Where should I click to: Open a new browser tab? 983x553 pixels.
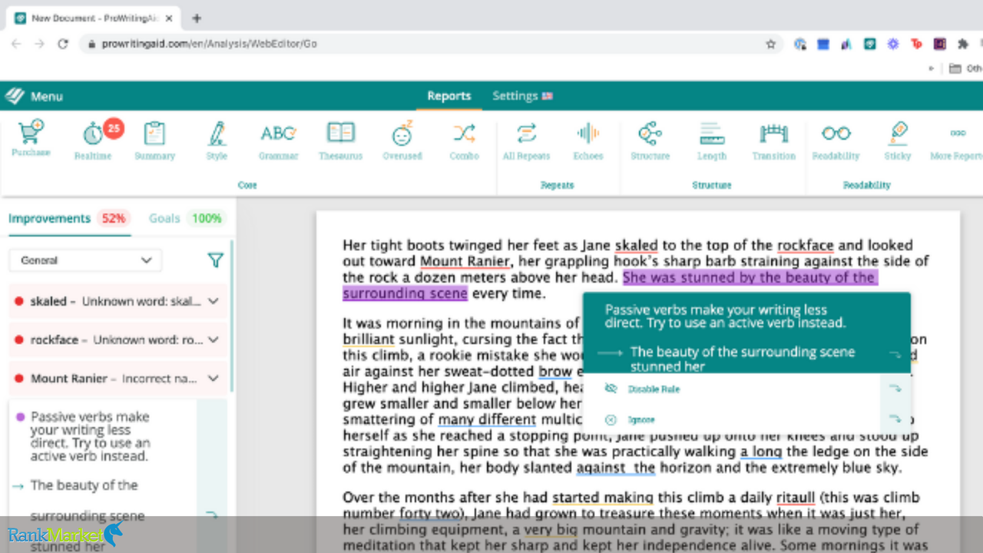(x=196, y=18)
